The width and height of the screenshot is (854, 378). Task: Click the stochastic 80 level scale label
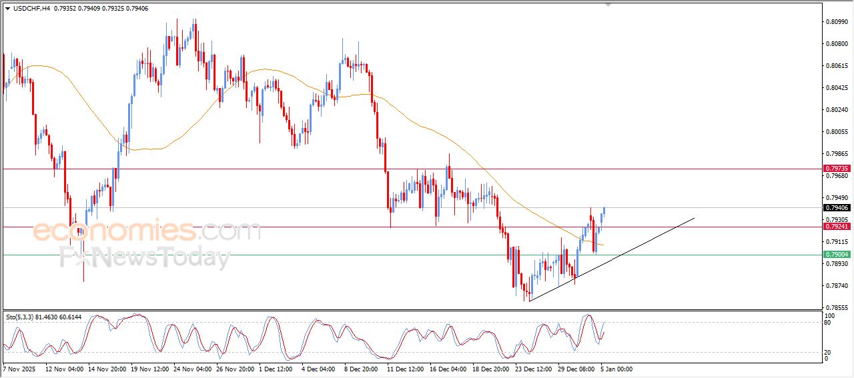[x=829, y=323]
